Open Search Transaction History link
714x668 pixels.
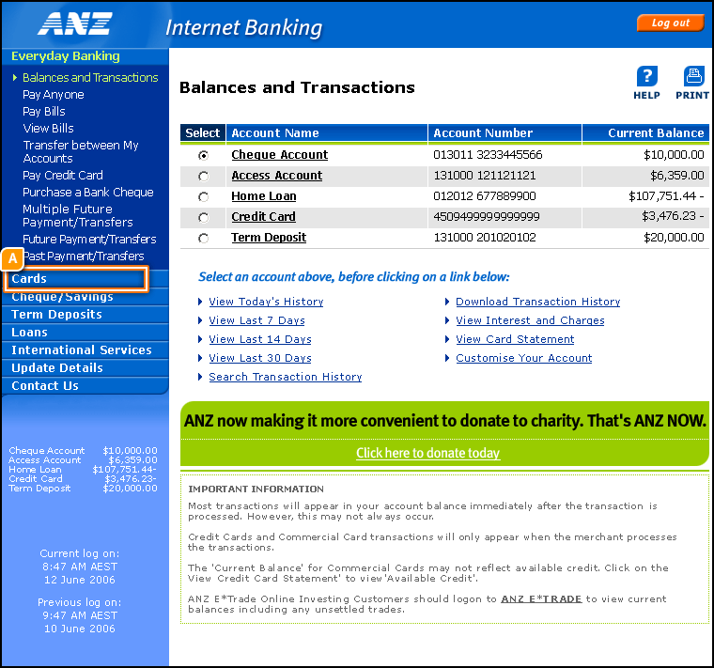click(x=285, y=377)
